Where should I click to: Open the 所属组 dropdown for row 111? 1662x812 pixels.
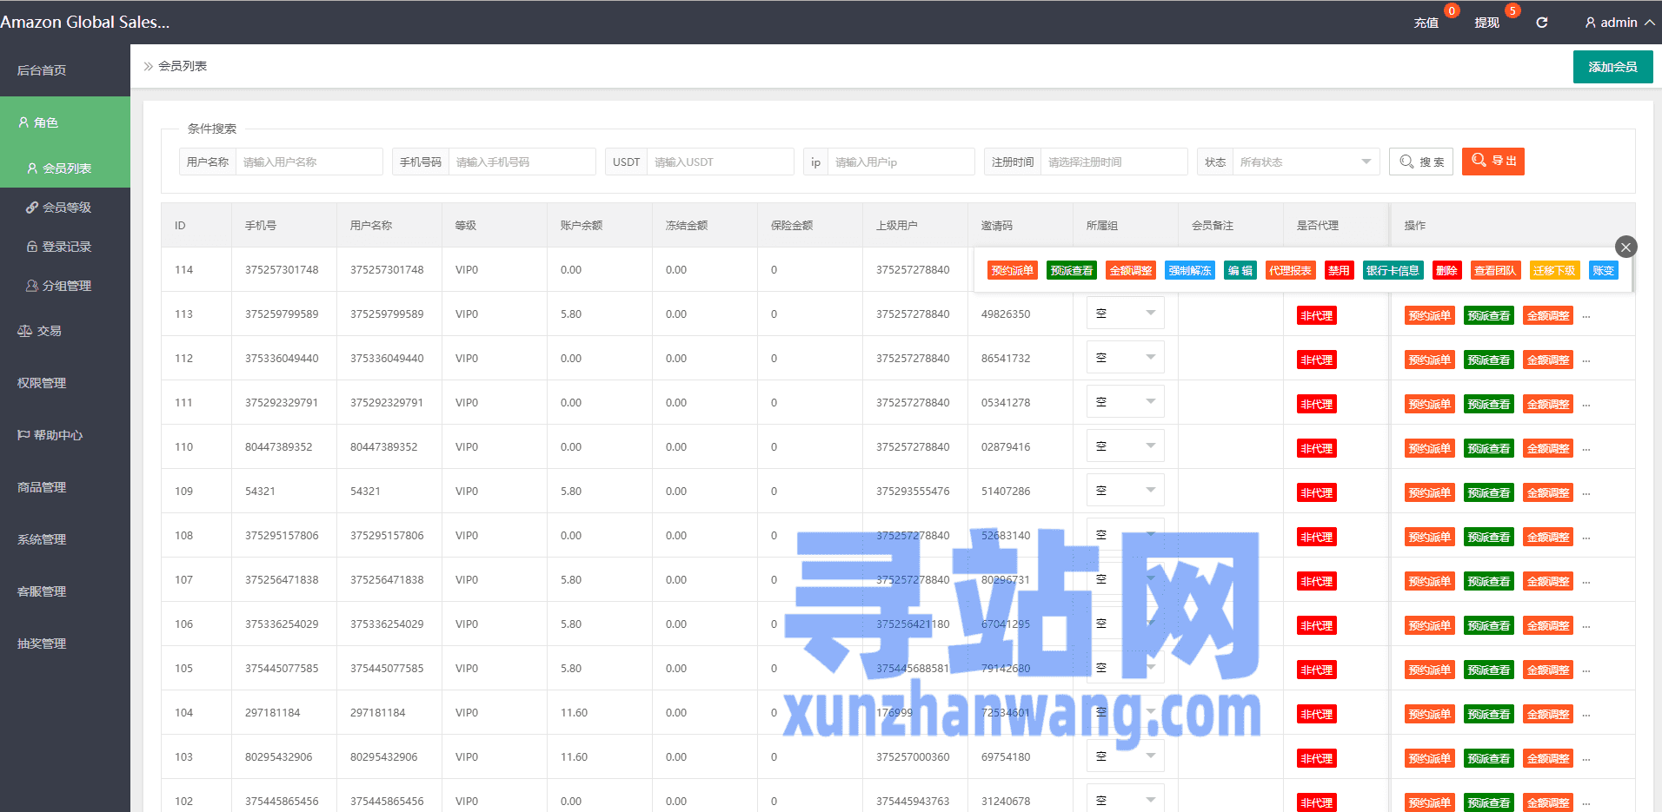coord(1125,401)
